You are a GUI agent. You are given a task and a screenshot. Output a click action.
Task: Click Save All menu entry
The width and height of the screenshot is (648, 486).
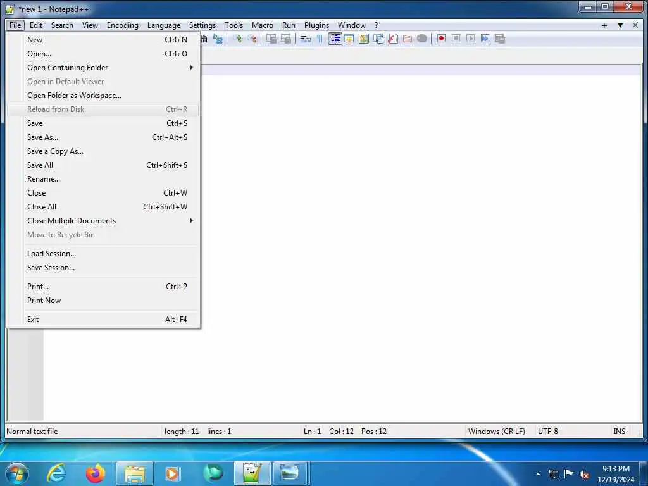pyautogui.click(x=103, y=165)
